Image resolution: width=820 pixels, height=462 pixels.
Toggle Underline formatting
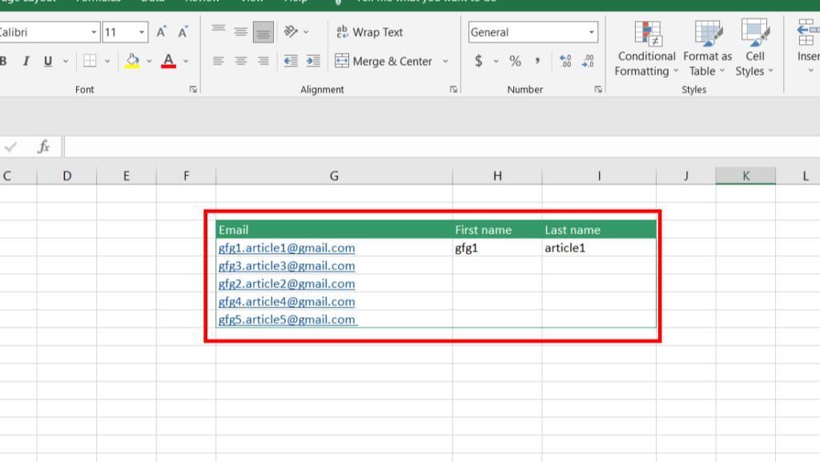pyautogui.click(x=47, y=61)
